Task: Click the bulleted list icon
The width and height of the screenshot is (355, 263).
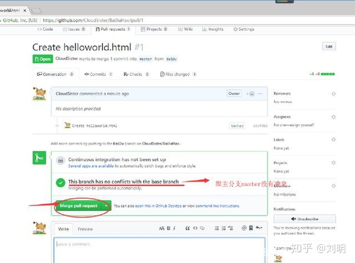Action: (x=216, y=228)
